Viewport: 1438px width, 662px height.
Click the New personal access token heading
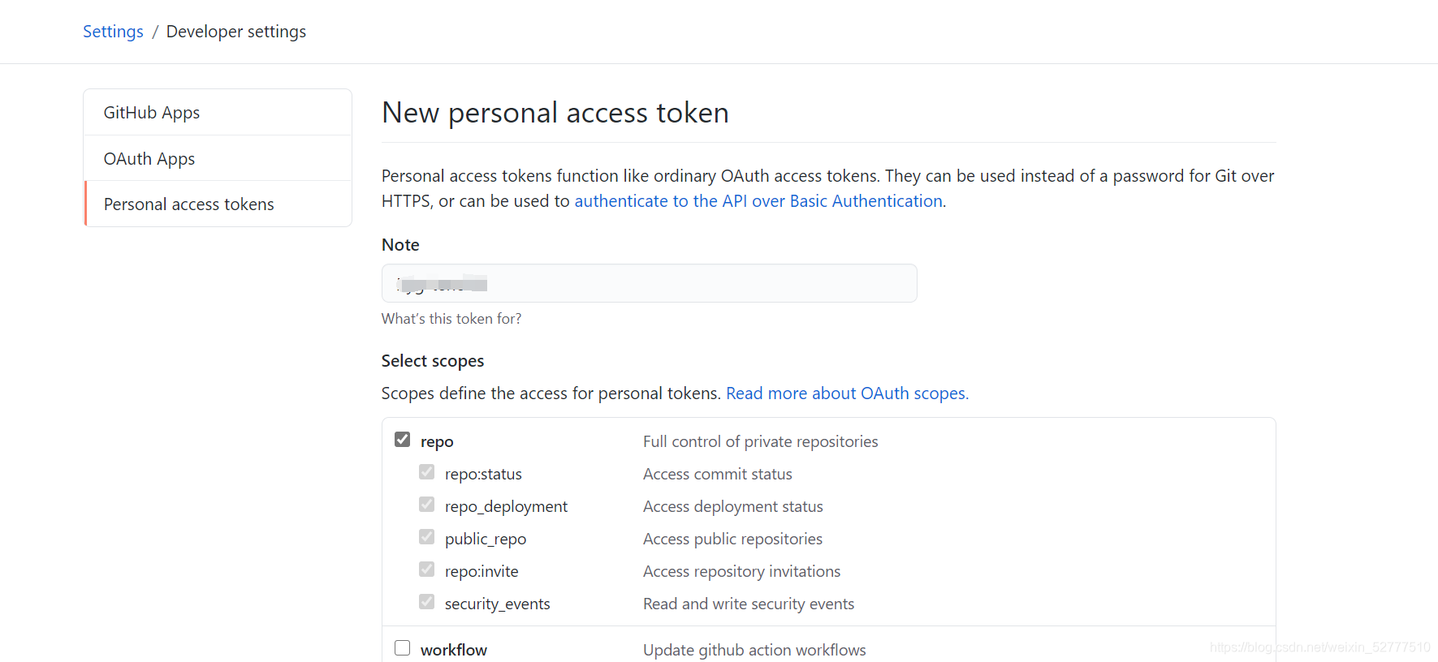pyautogui.click(x=555, y=113)
